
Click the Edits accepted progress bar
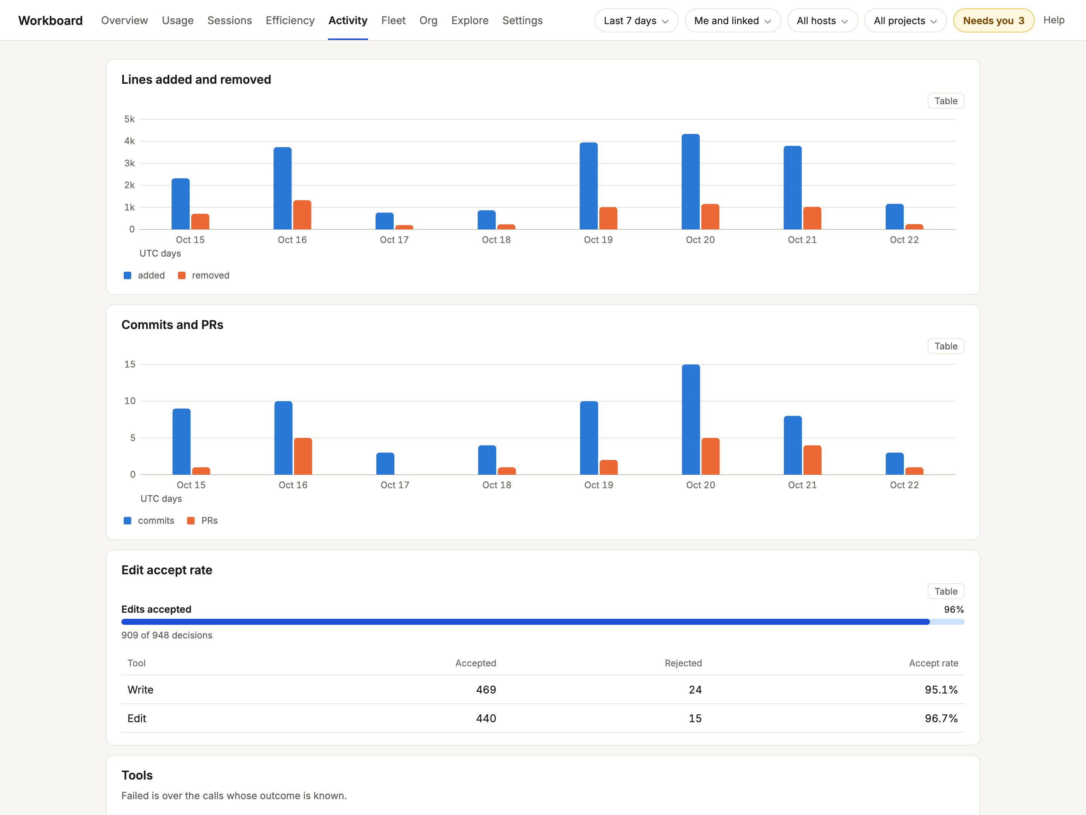tap(543, 622)
